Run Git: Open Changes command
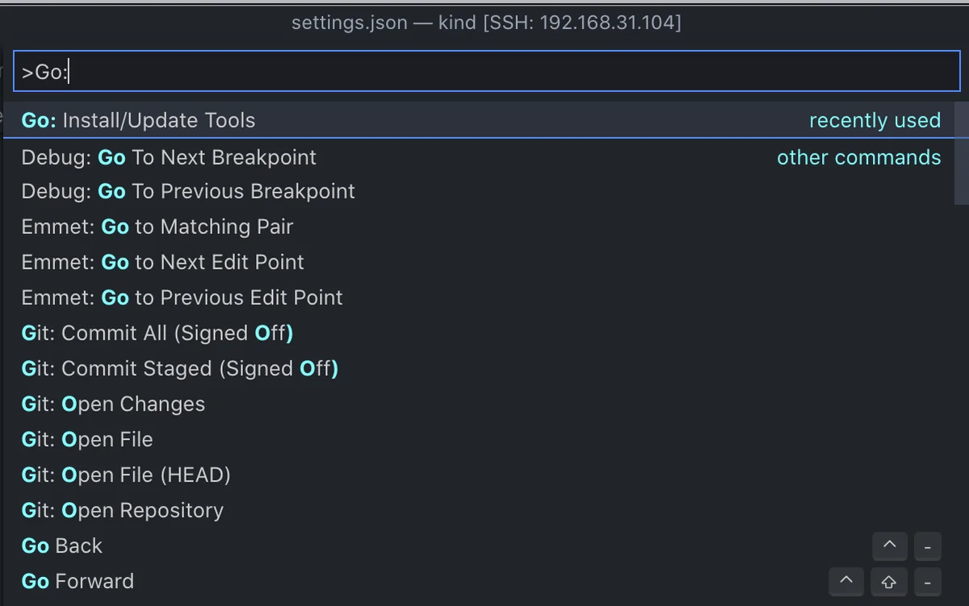The width and height of the screenshot is (969, 606). point(478,404)
